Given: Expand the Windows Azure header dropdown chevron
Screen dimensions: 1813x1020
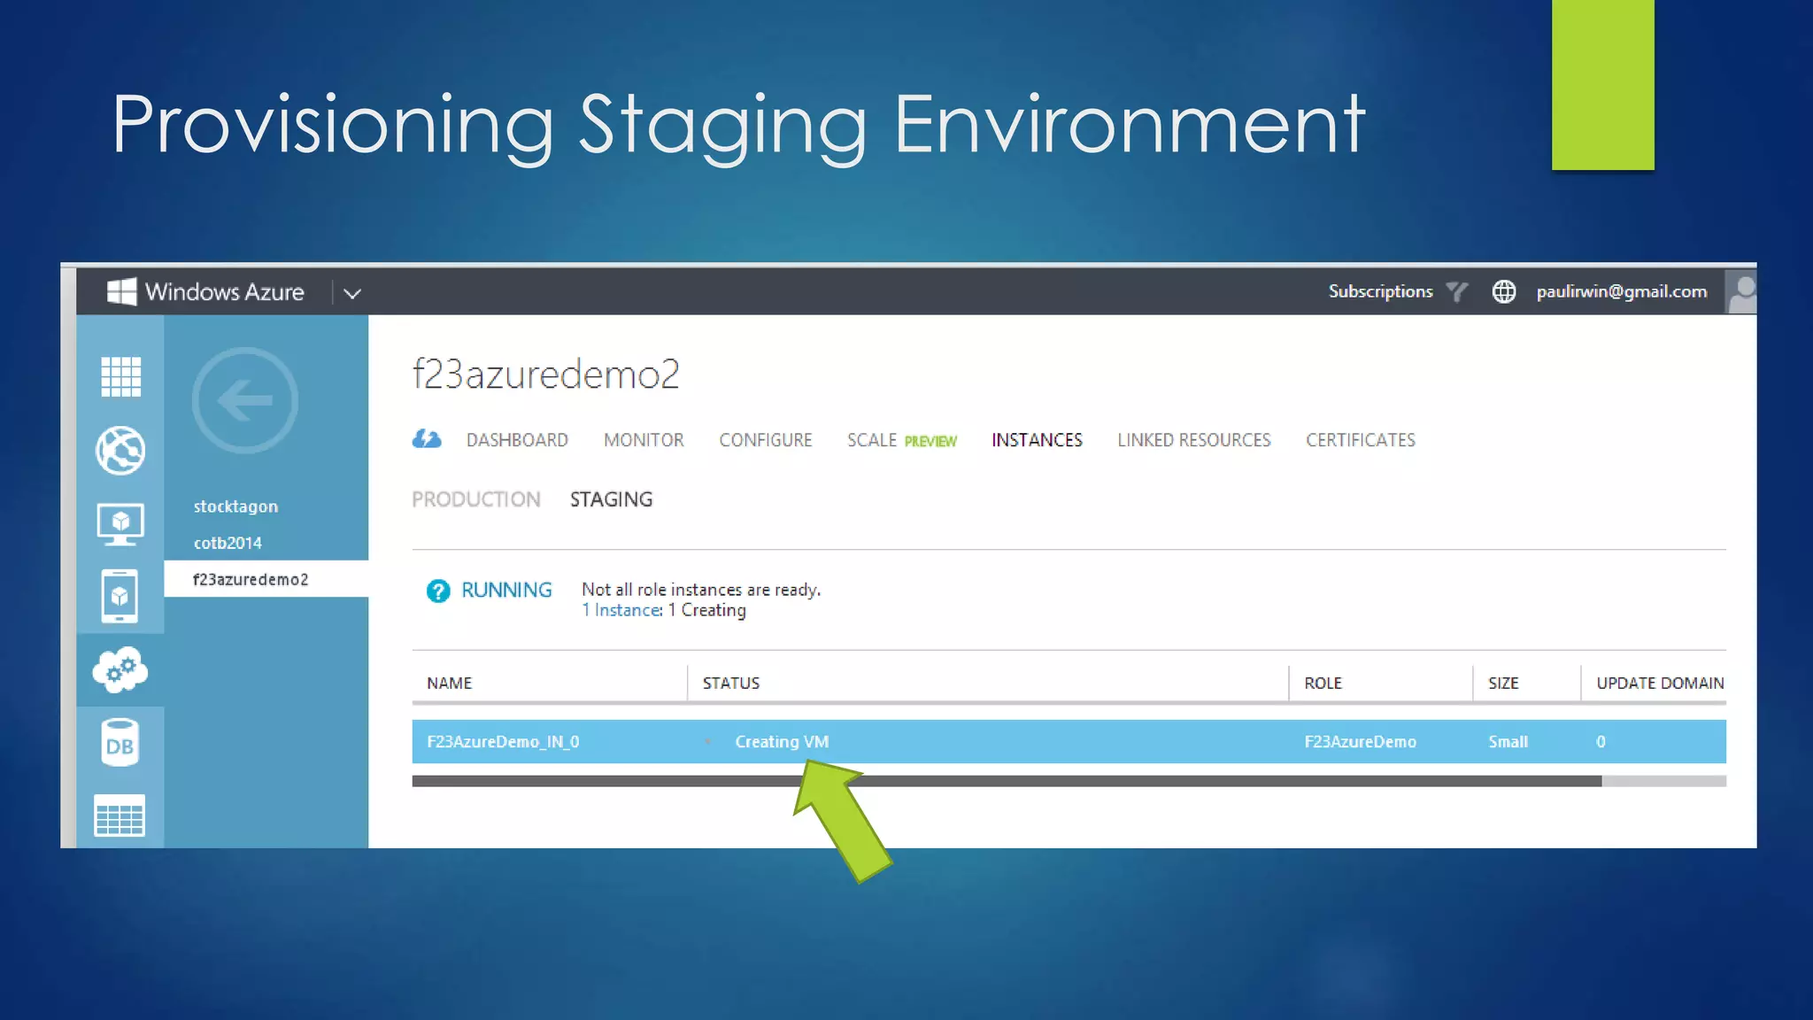Looking at the screenshot, I should (352, 293).
